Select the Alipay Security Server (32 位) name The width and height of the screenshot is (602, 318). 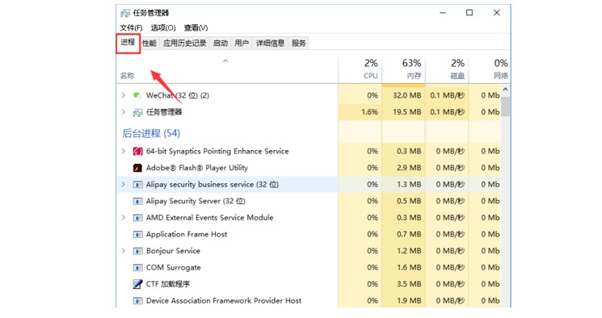(196, 201)
